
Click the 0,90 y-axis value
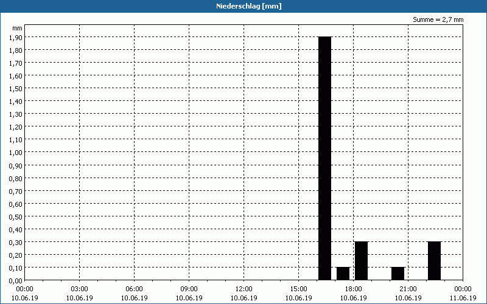point(16,165)
